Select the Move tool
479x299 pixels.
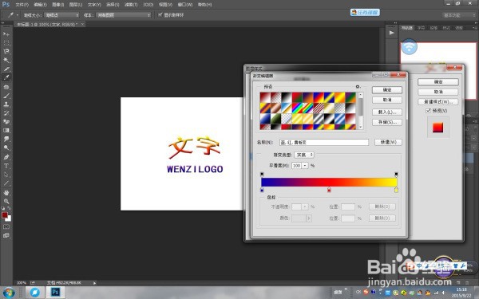6,34
